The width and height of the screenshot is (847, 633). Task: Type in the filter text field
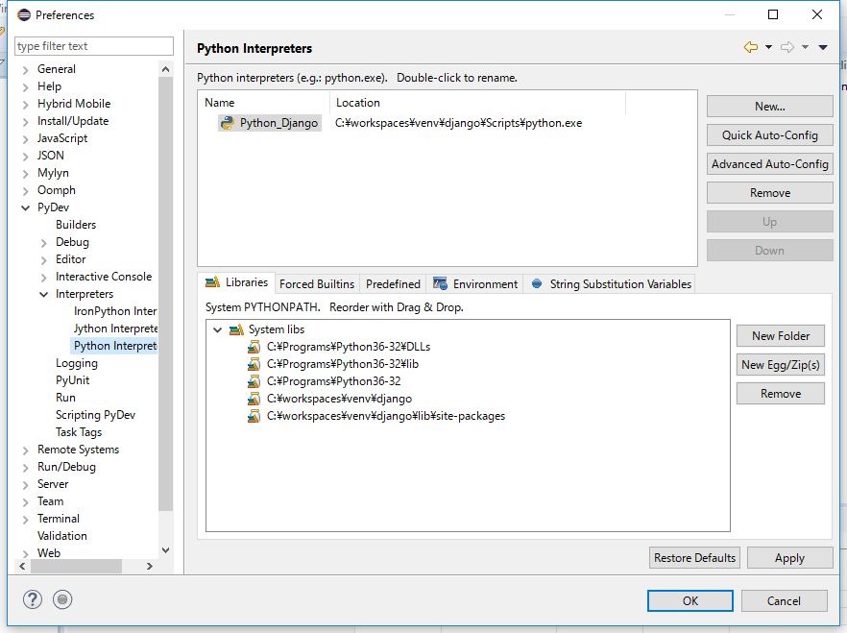point(93,46)
